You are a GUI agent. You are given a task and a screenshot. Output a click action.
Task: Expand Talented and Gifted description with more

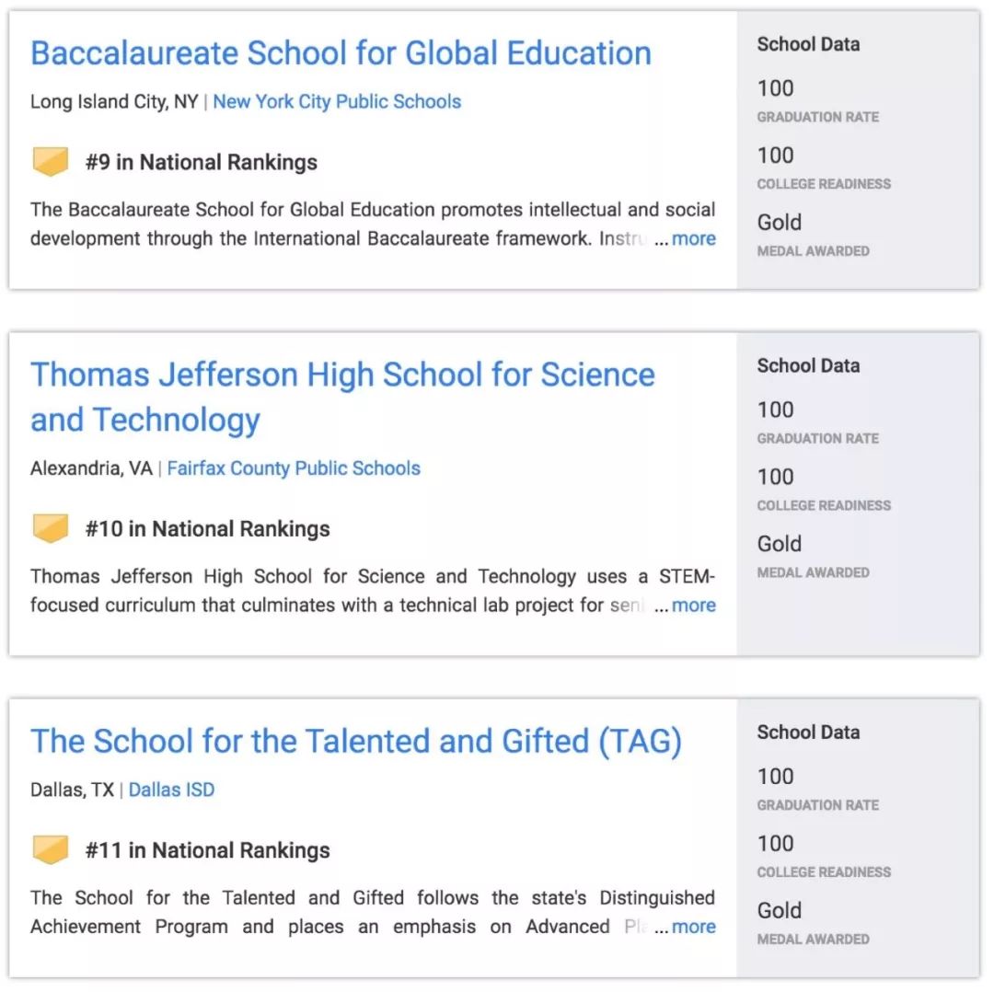[693, 927]
